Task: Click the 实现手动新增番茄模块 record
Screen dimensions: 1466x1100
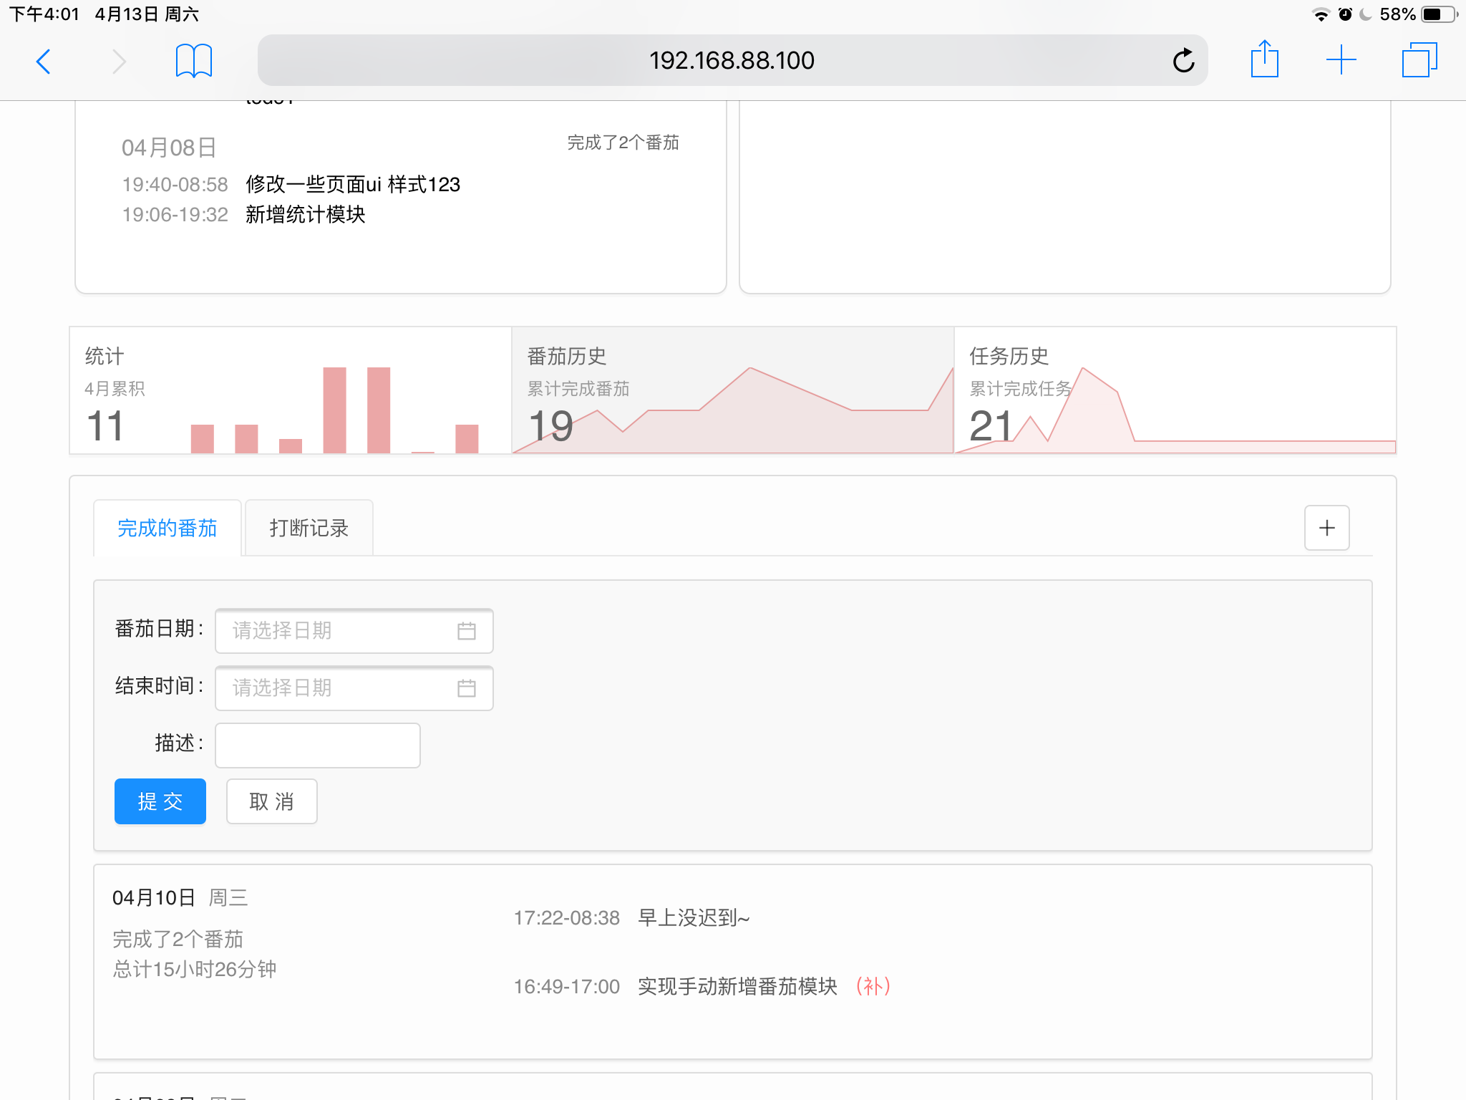Action: [x=737, y=986]
